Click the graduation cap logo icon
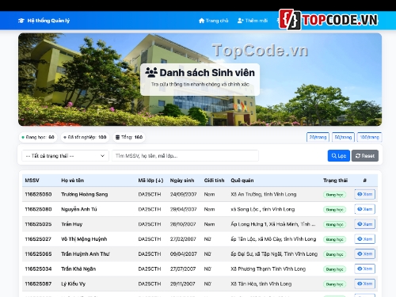 (x=21, y=21)
